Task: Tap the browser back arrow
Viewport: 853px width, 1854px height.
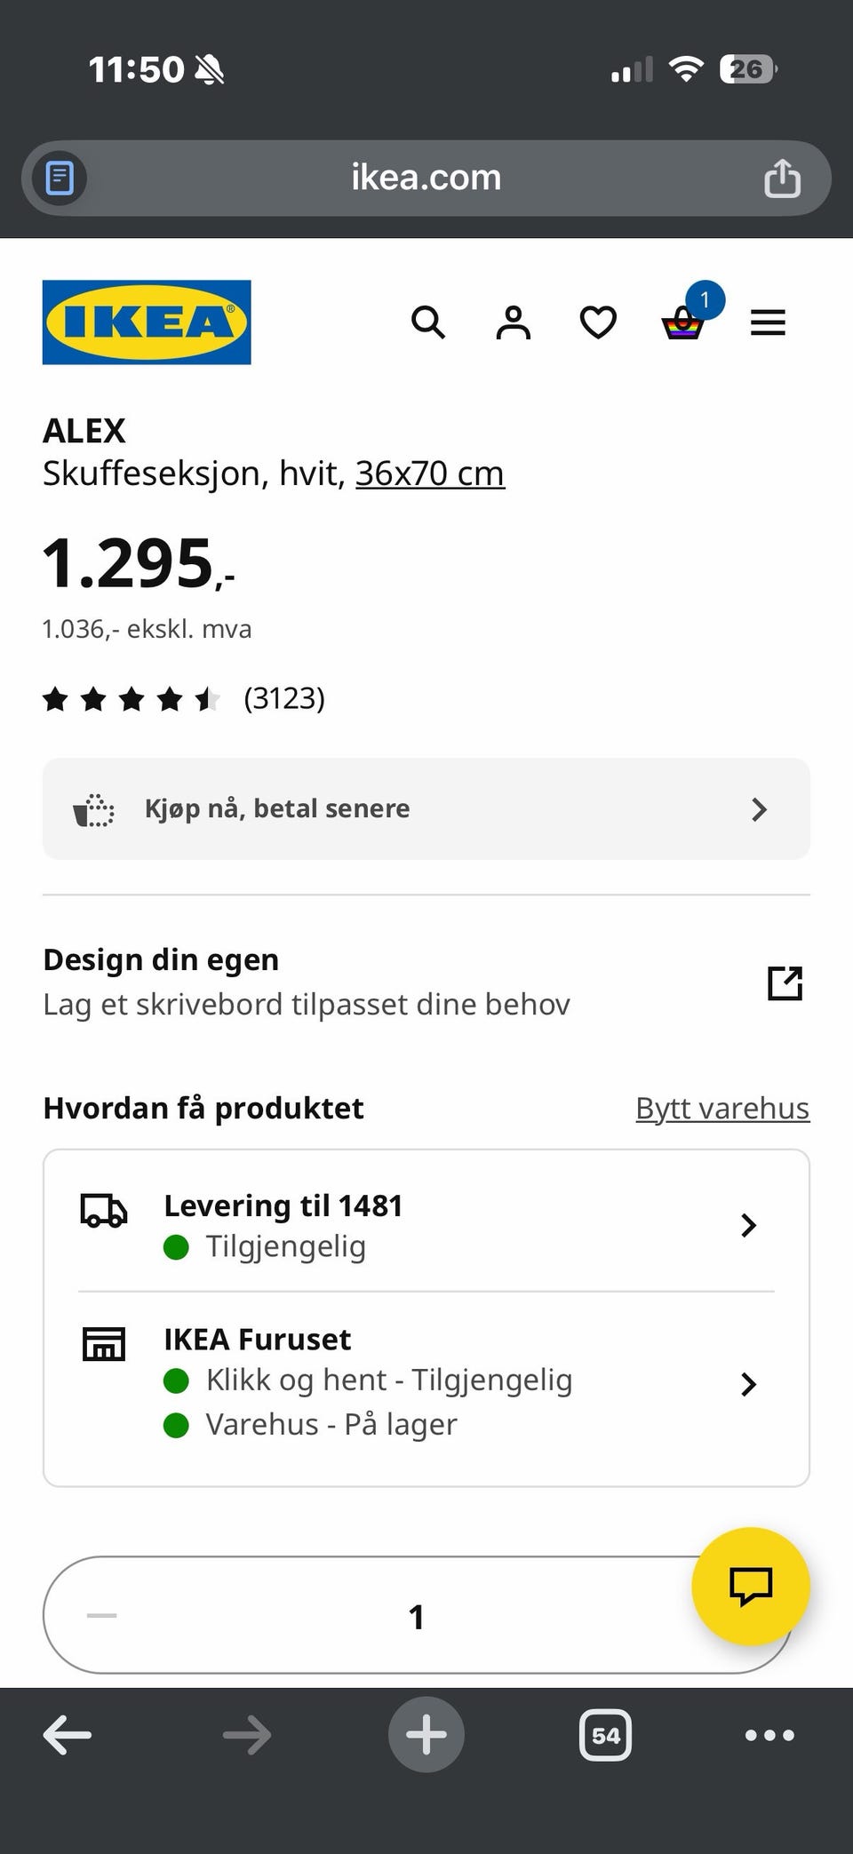Action: pos(68,1735)
